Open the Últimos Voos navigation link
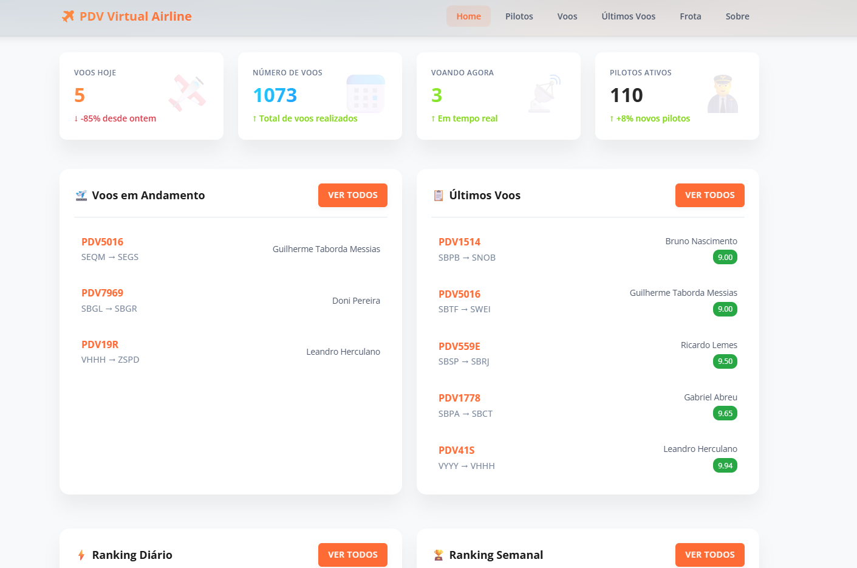The image size is (857, 568). 628,16
